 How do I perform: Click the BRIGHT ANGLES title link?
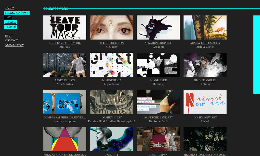coord(205,80)
